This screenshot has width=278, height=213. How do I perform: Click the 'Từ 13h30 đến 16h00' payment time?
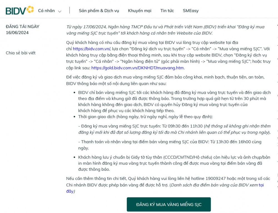coord(231,142)
